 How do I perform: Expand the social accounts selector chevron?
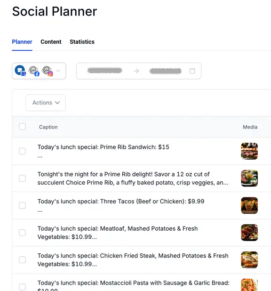[x=58, y=71]
